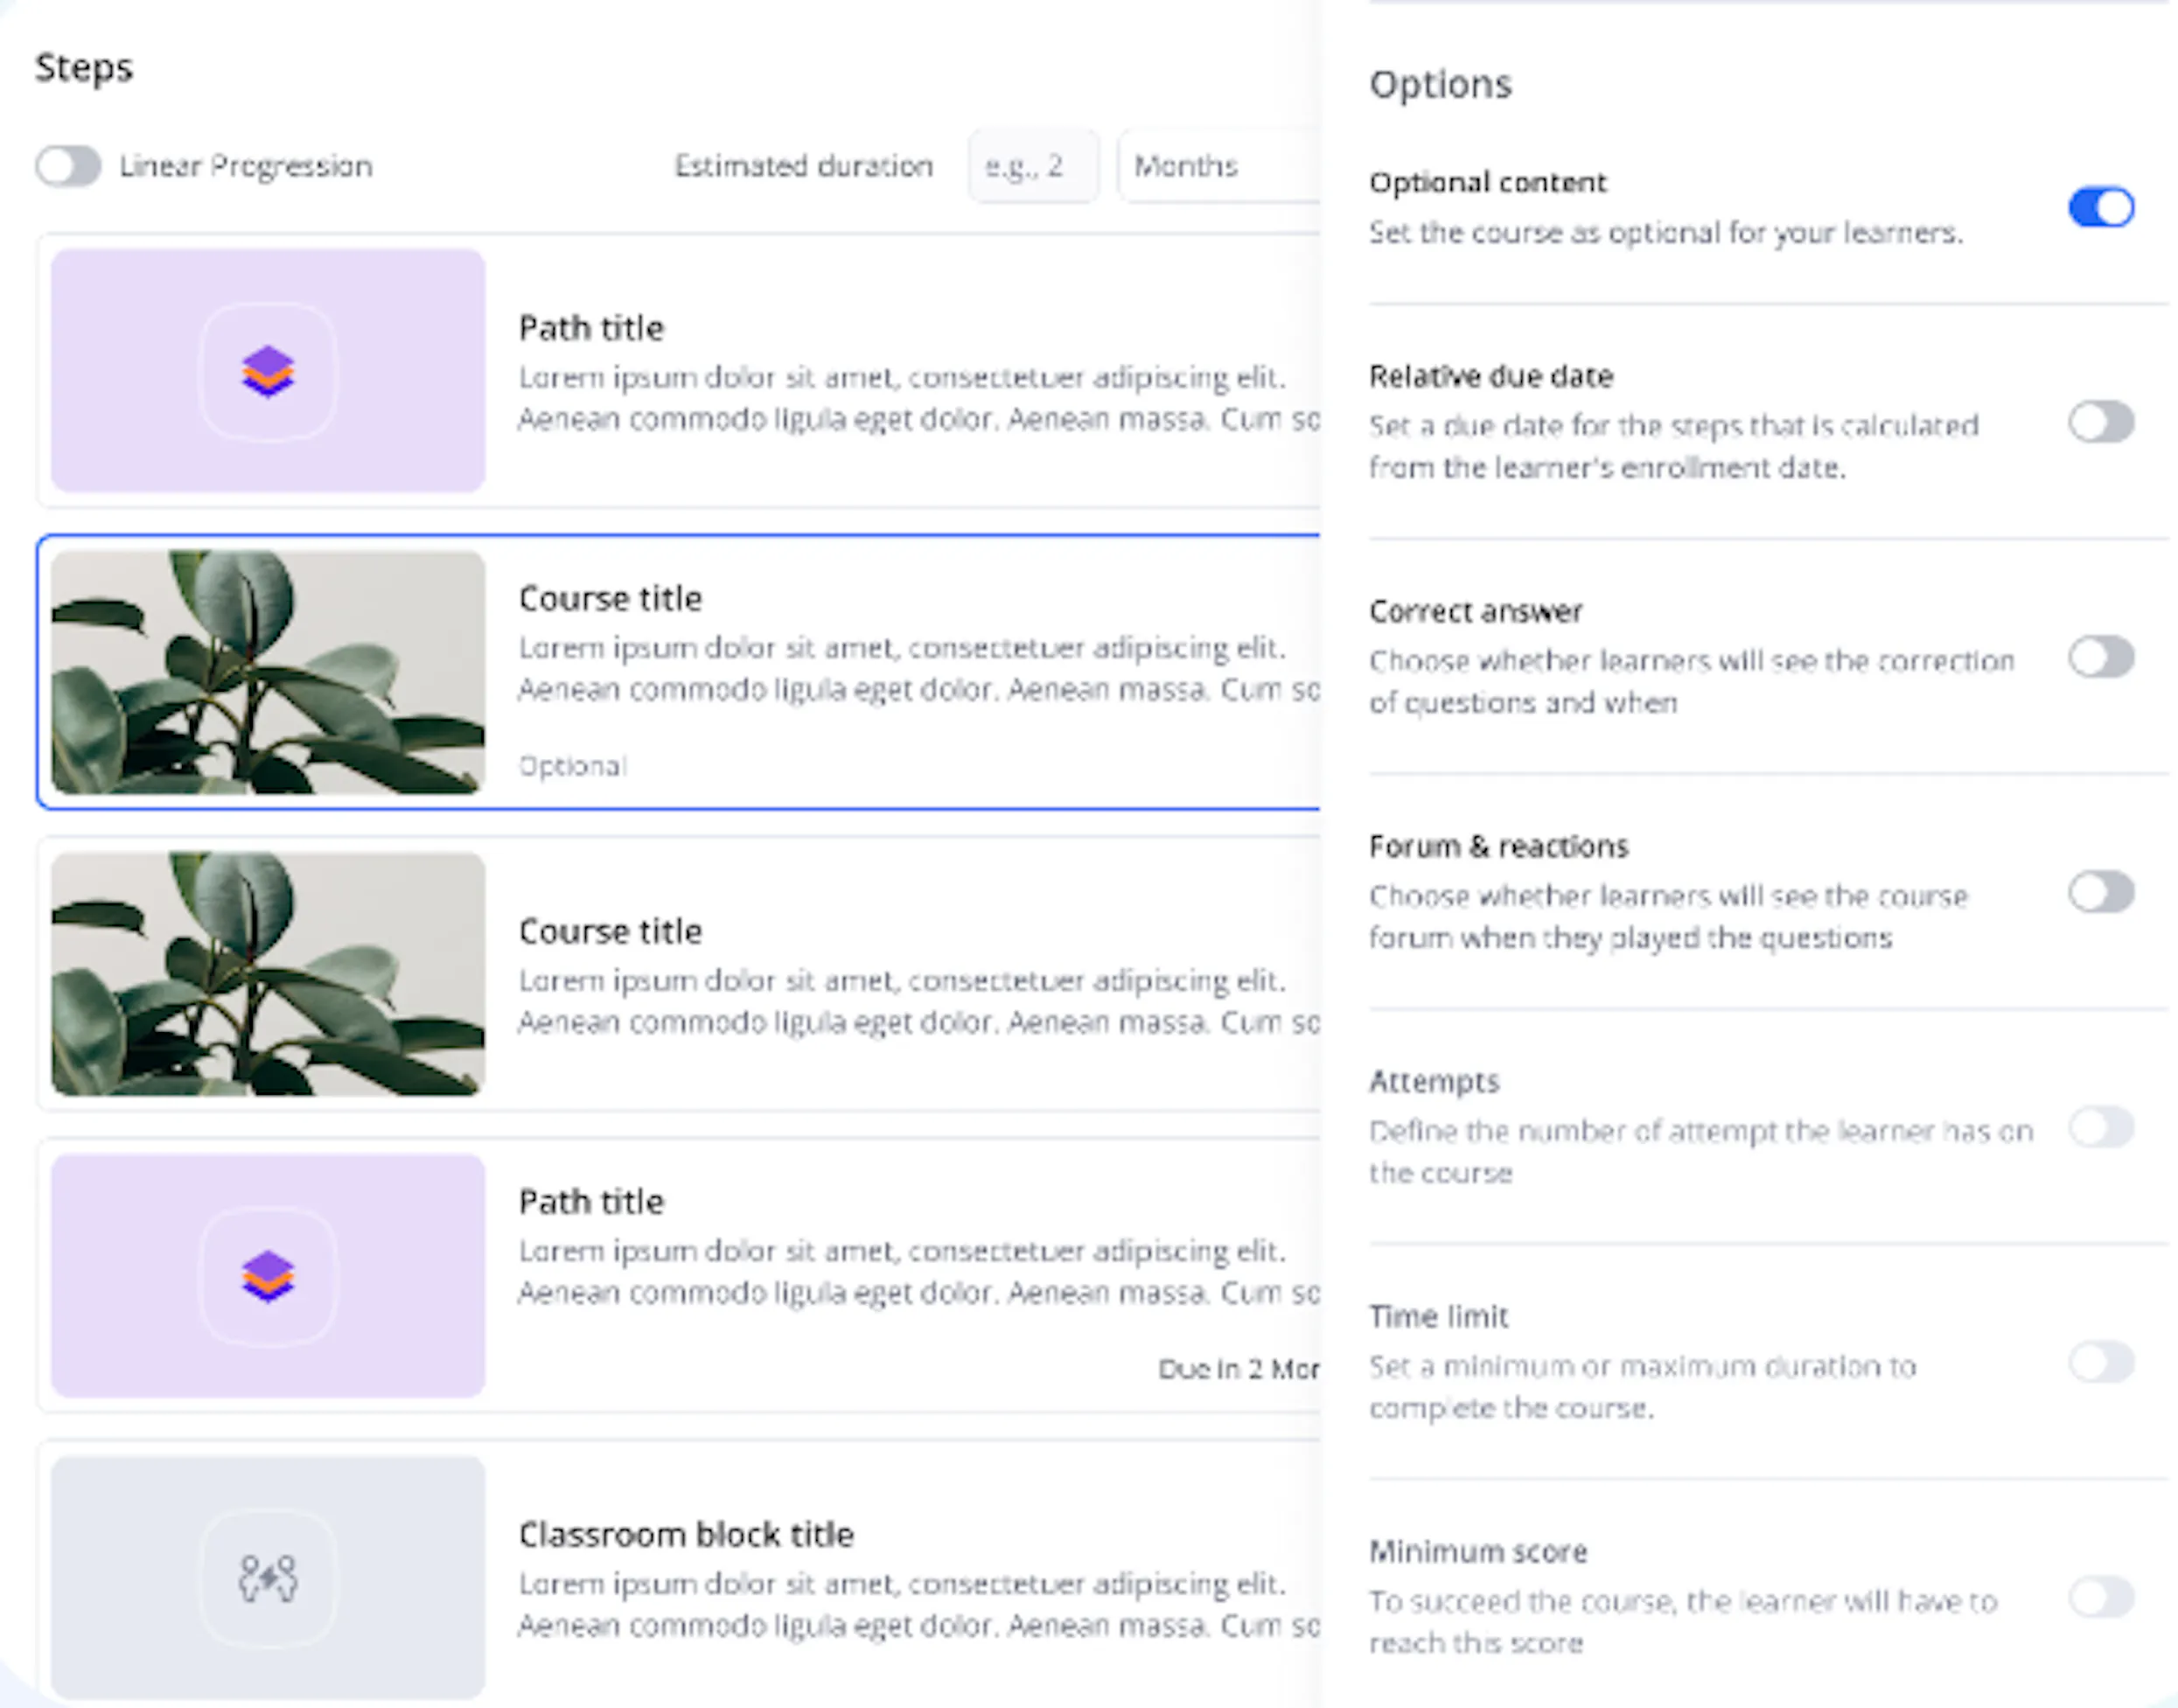Click 'Set the course as optional for your learners.' text
Image resolution: width=2178 pixels, height=1708 pixels.
tap(1666, 233)
